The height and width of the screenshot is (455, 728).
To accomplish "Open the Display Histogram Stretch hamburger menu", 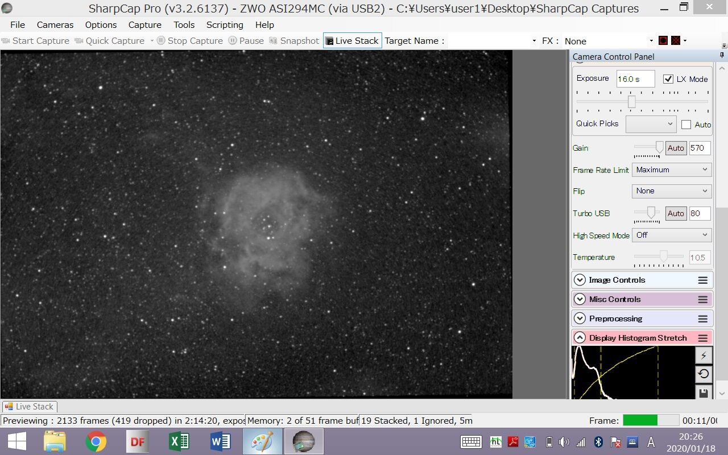I will coord(703,338).
